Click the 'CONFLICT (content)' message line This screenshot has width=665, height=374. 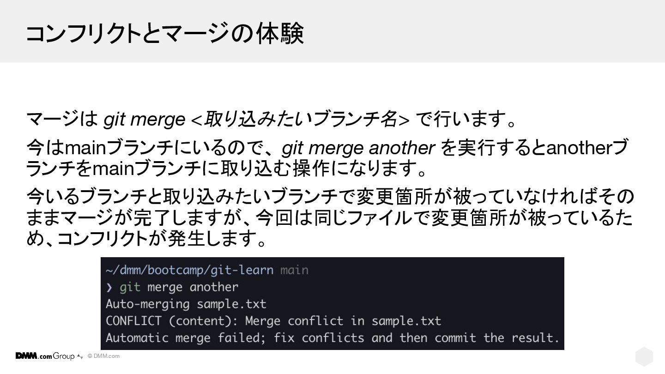273,321
